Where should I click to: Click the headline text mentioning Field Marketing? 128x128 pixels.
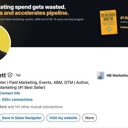click(44, 83)
